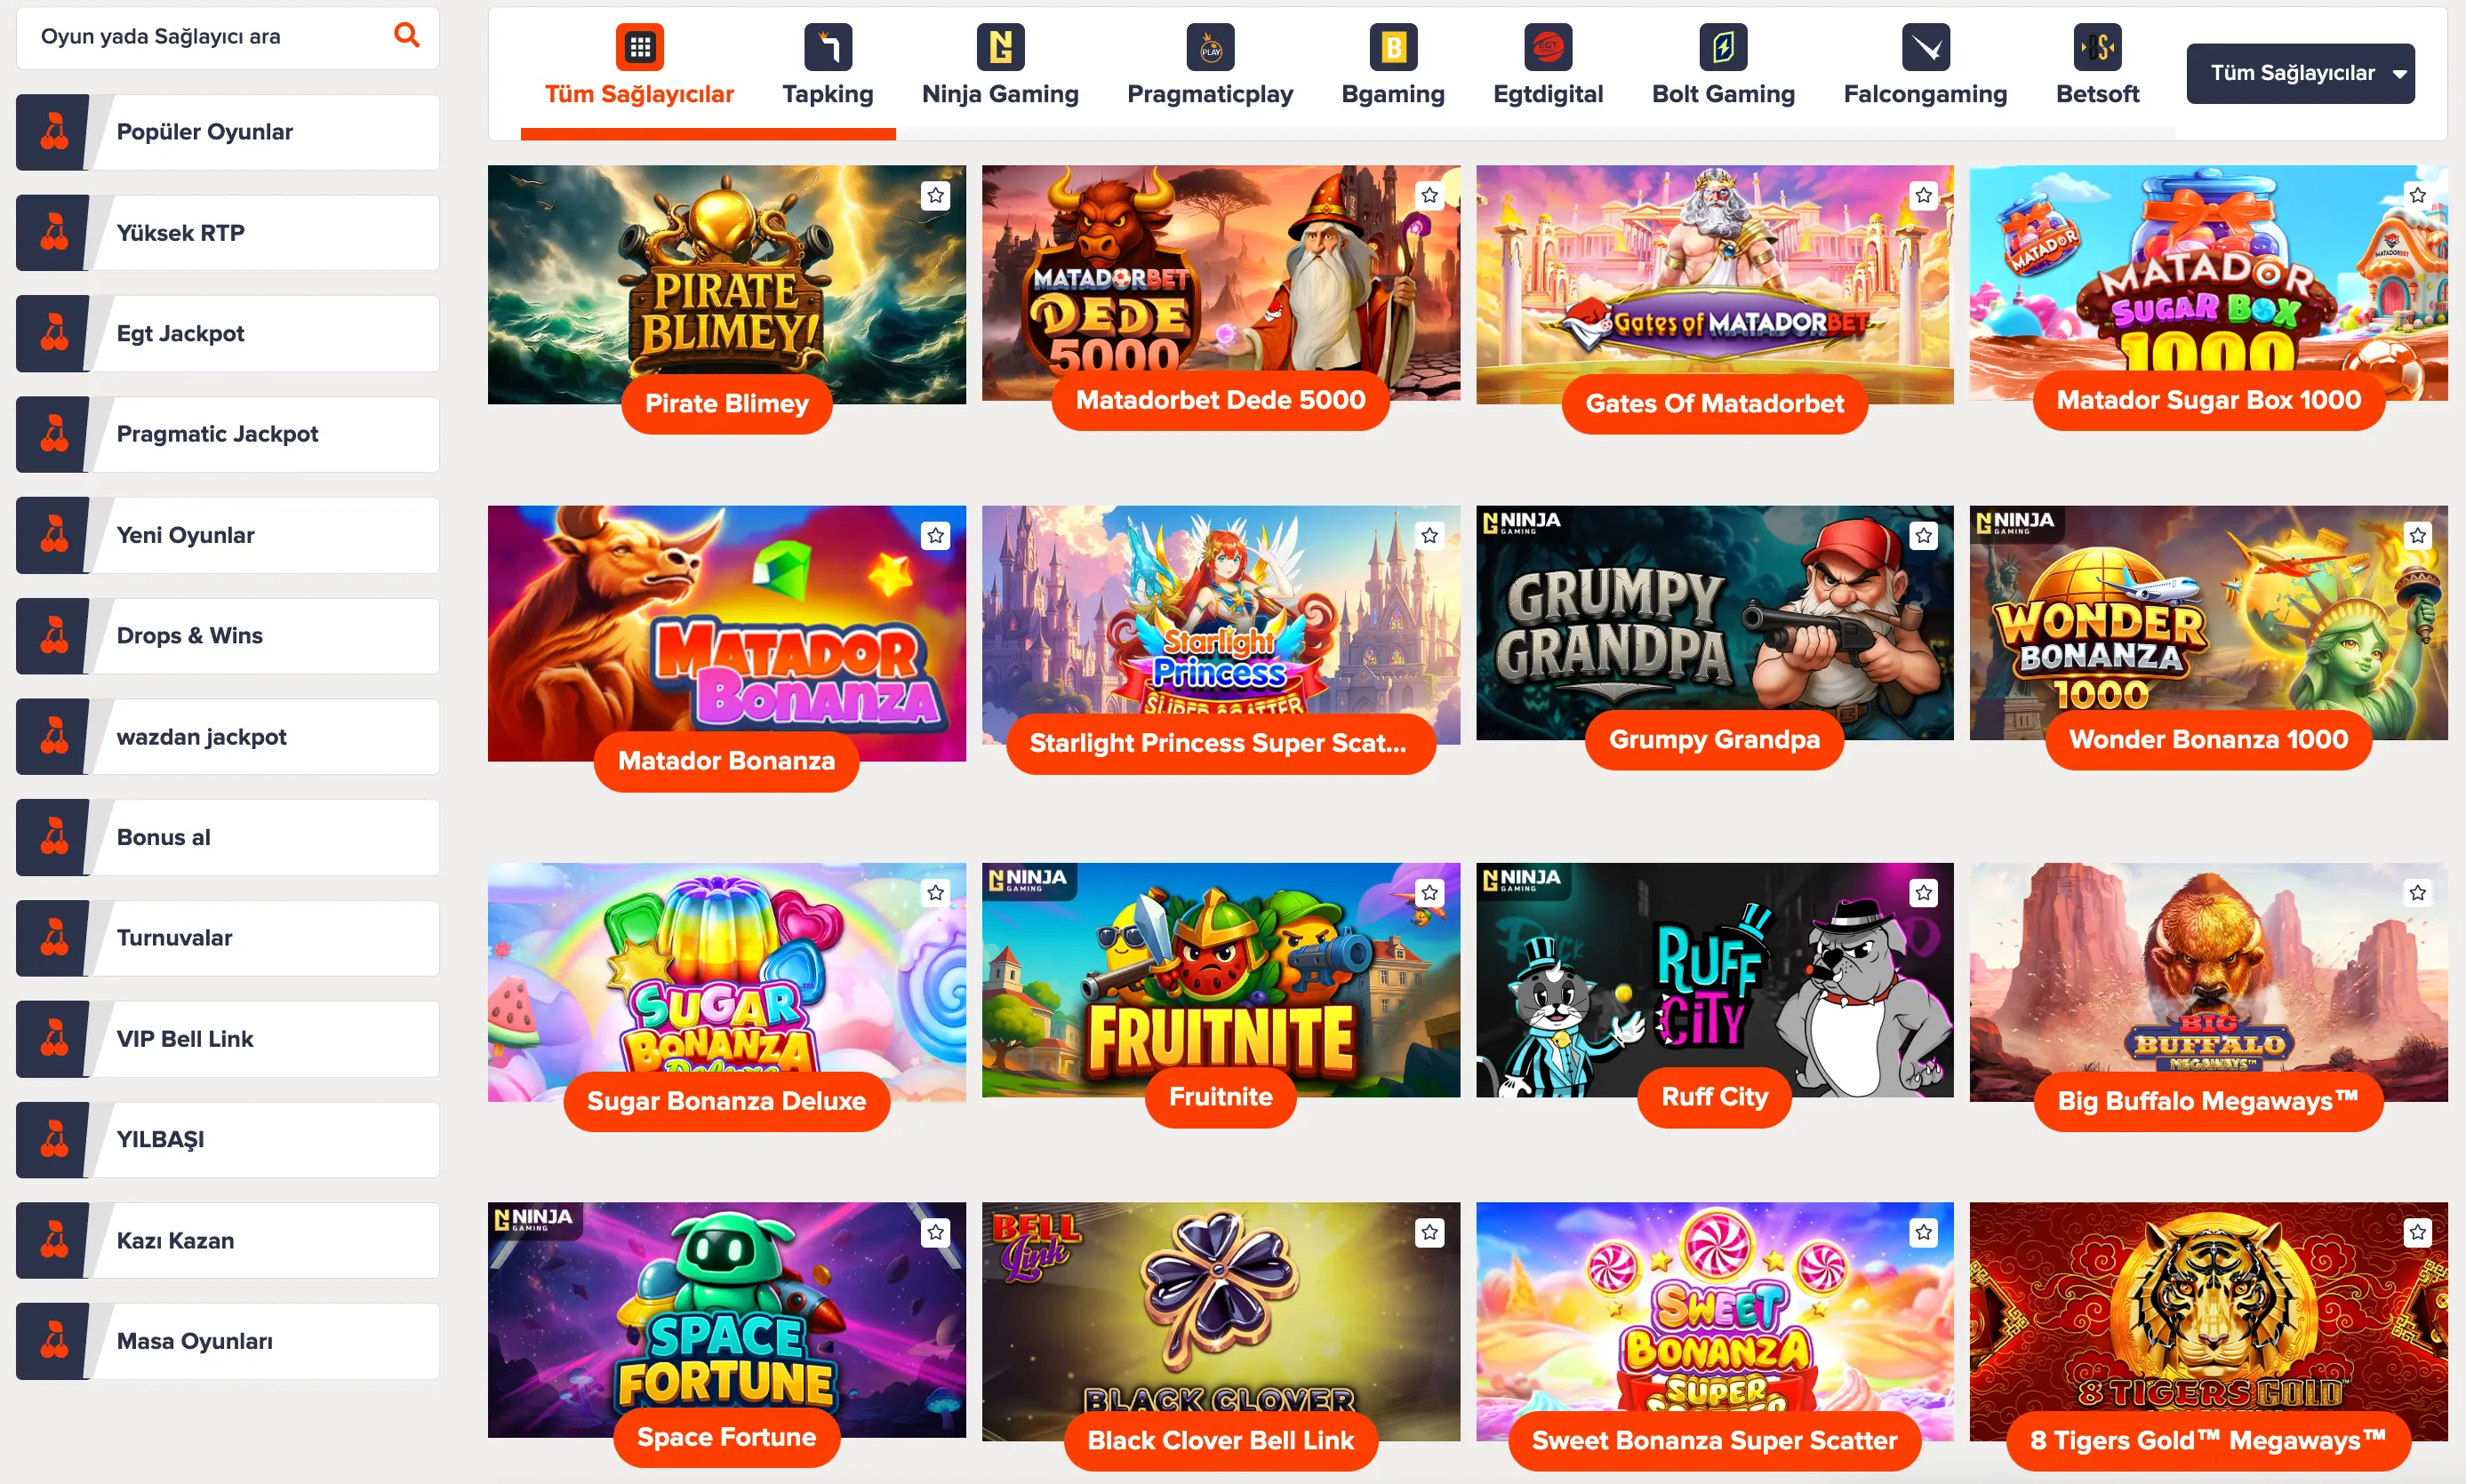Viewport: 2466px width, 1484px height.
Task: Choose the Bolt Gaming lightning icon
Action: [x=1723, y=47]
